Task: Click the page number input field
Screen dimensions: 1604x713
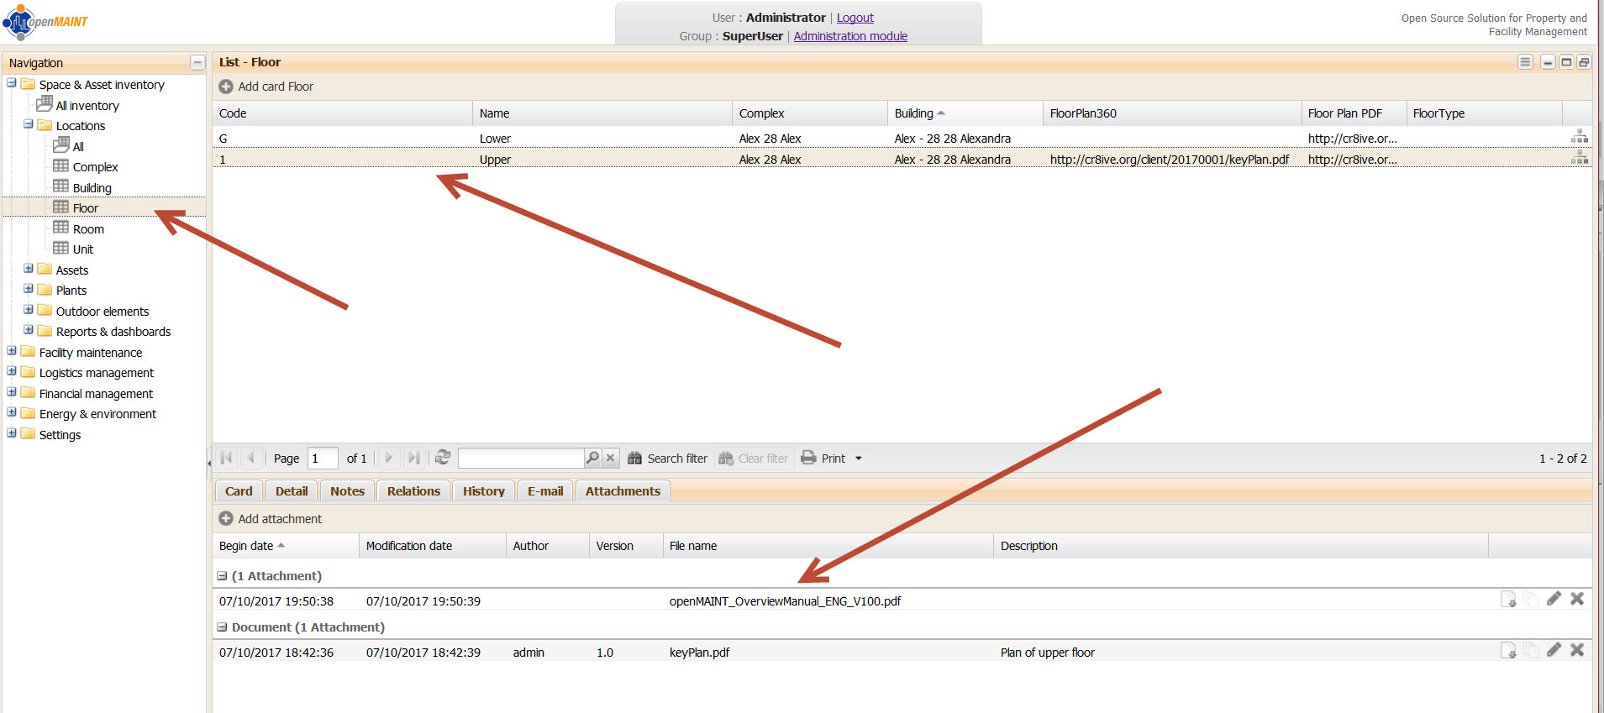Action: point(323,459)
